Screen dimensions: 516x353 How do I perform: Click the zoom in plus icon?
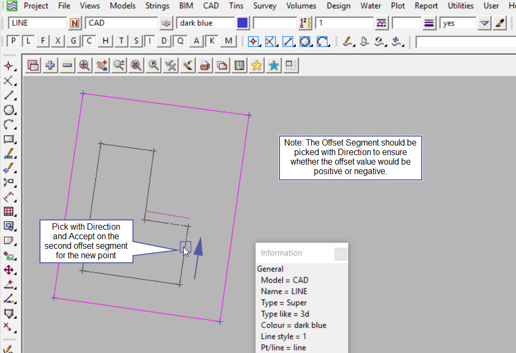click(x=50, y=65)
